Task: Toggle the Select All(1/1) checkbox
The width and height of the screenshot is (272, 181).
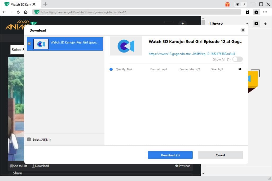Action: [x=29, y=139]
